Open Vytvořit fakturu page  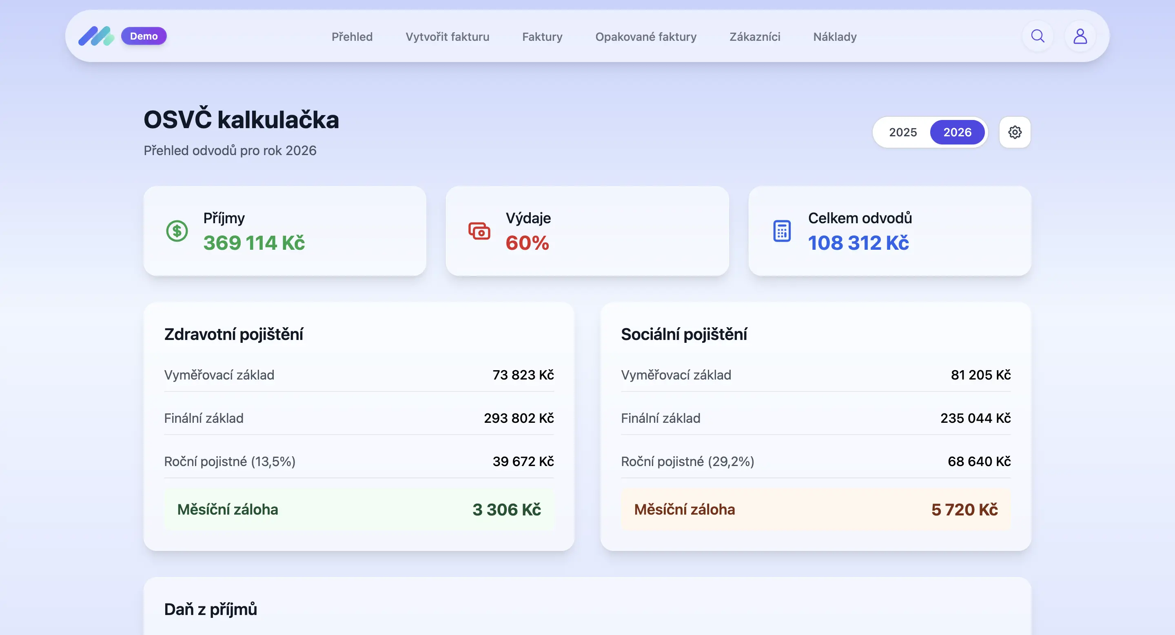pos(447,36)
